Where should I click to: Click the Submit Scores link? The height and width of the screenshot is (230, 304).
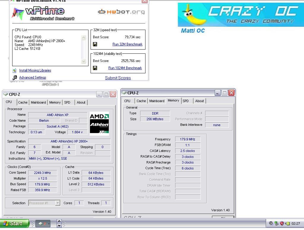point(118,78)
